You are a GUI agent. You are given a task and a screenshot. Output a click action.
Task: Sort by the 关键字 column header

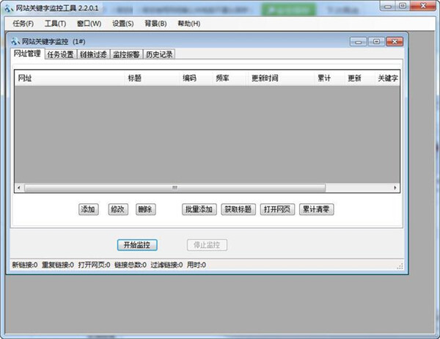(387, 78)
